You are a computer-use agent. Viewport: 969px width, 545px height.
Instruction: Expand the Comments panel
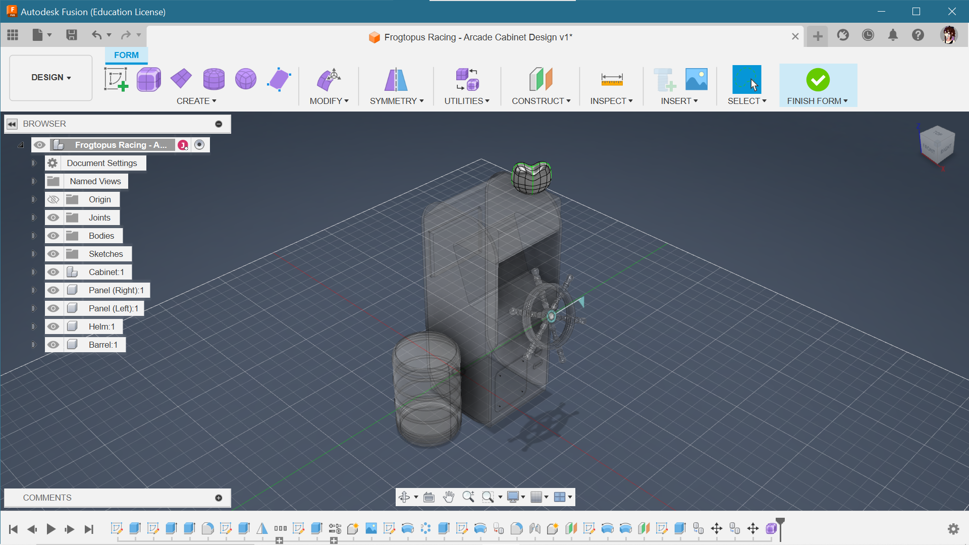(219, 498)
